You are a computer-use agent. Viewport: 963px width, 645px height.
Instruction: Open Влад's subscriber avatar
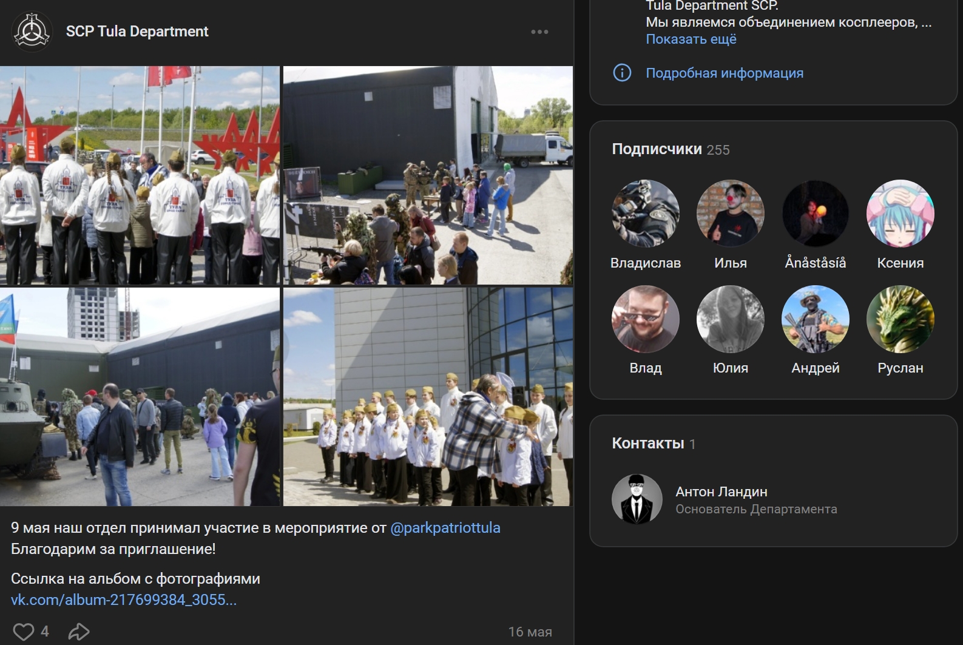[x=646, y=319]
